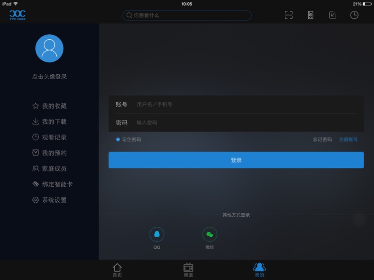Open 我的下载 downloads
The width and height of the screenshot is (374, 280).
pos(49,122)
